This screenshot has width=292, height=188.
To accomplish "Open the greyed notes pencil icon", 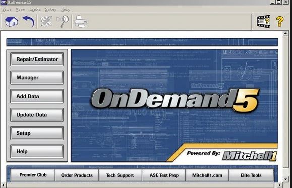I will (46, 21).
